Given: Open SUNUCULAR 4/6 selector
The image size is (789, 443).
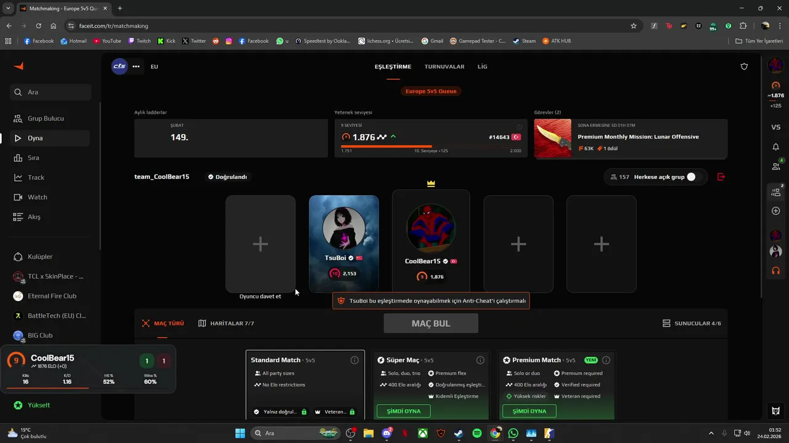Looking at the screenshot, I should point(692,323).
